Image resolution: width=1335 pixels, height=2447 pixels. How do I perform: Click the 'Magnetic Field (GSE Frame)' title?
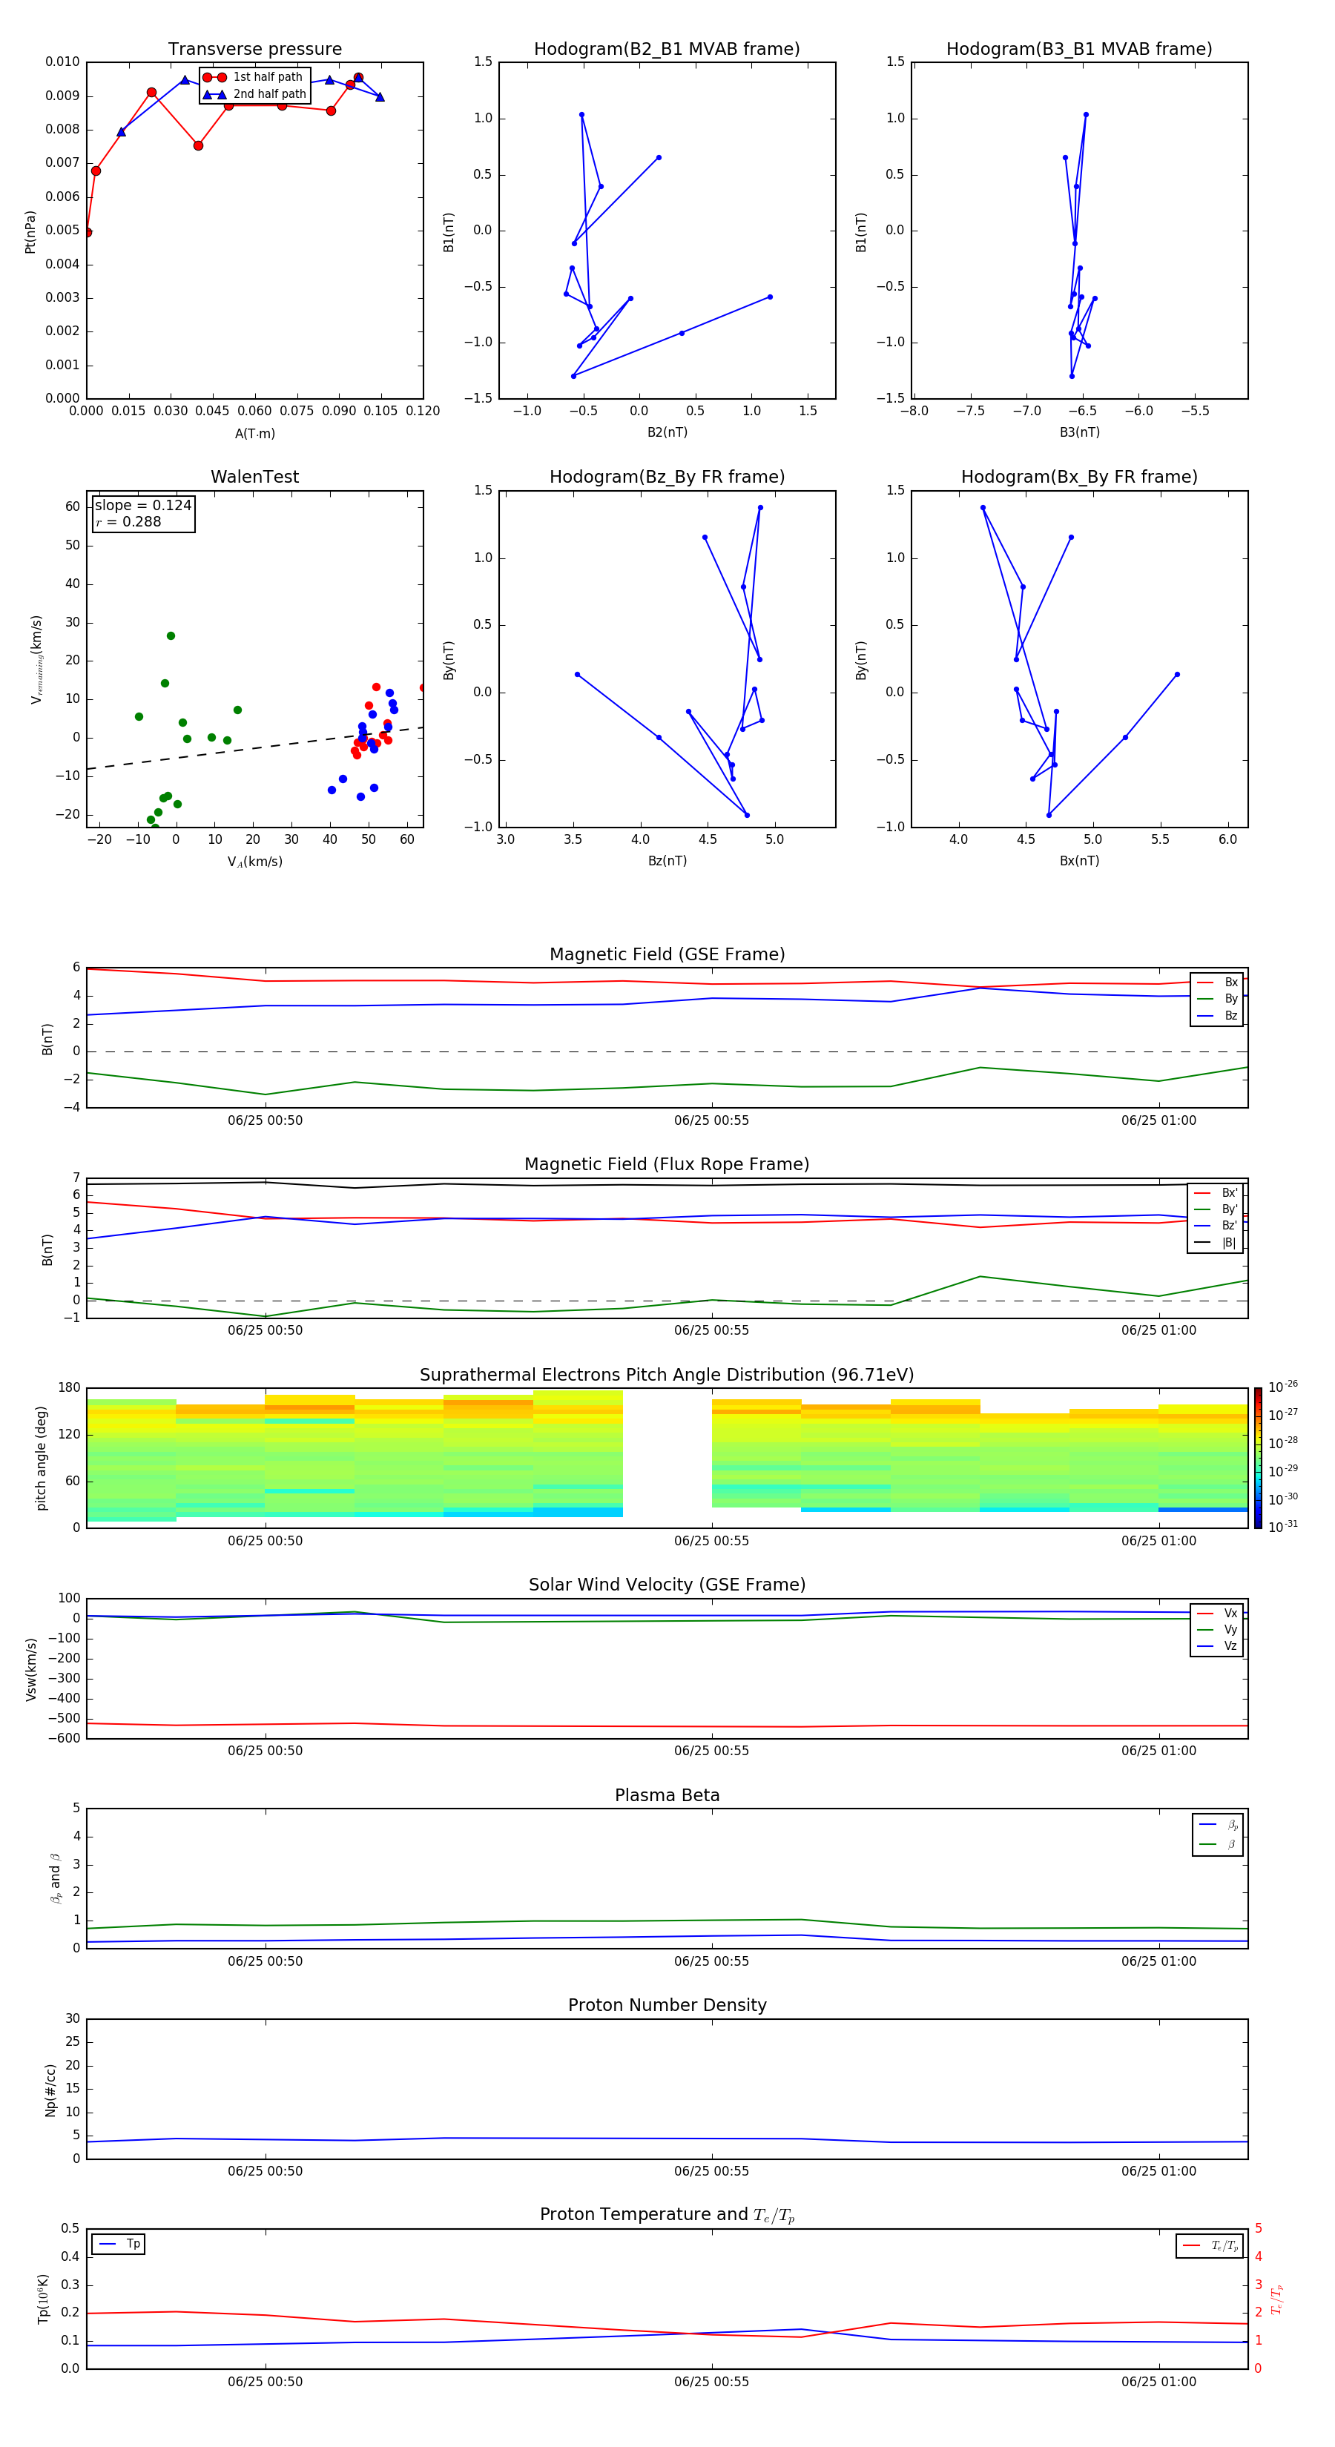[x=667, y=954]
